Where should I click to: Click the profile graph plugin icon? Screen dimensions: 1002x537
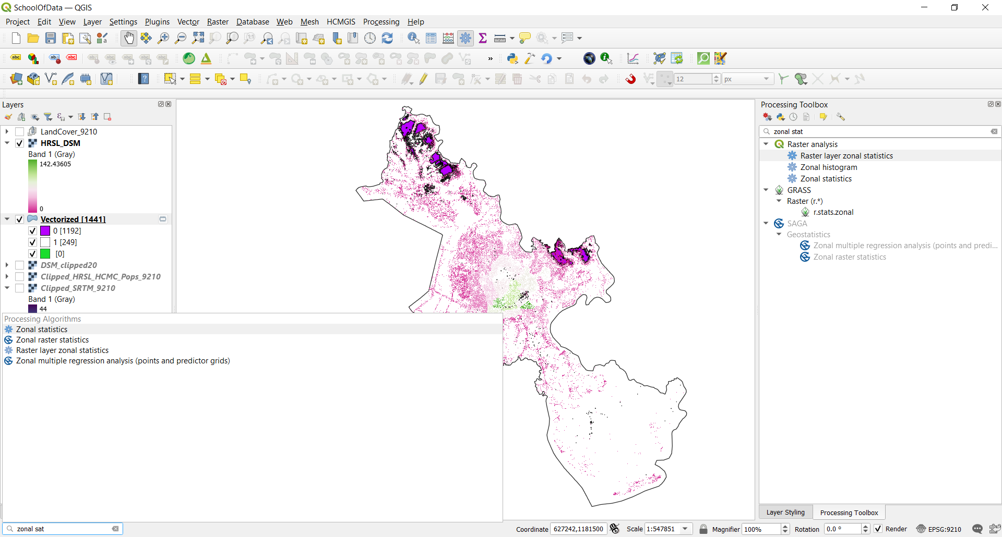[x=633, y=58]
